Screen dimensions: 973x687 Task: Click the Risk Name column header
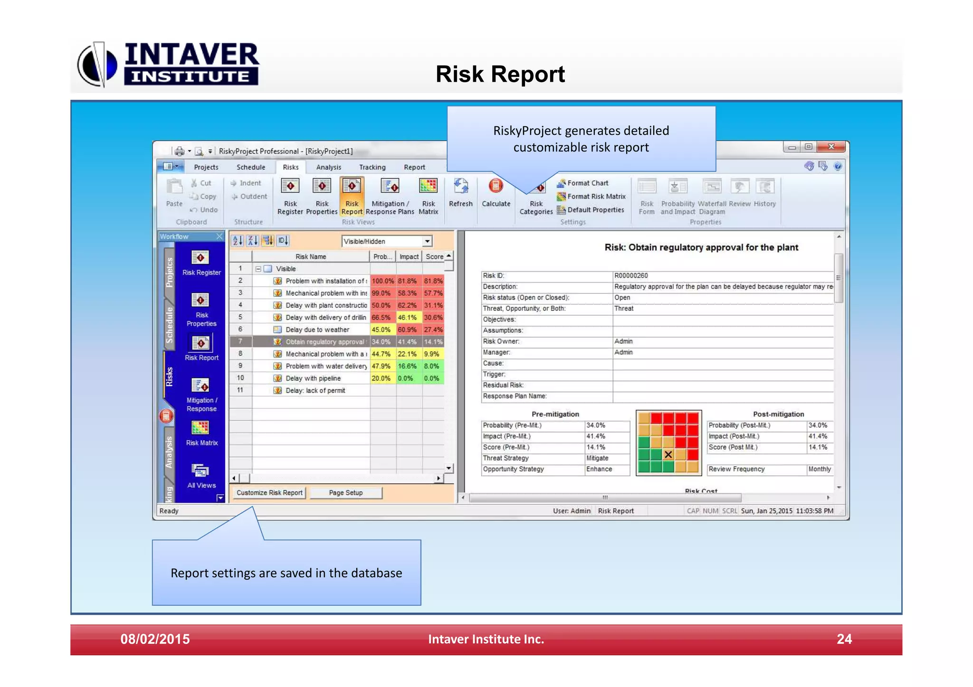311,256
